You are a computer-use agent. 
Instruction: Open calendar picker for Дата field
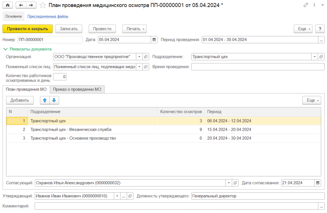point(154,40)
